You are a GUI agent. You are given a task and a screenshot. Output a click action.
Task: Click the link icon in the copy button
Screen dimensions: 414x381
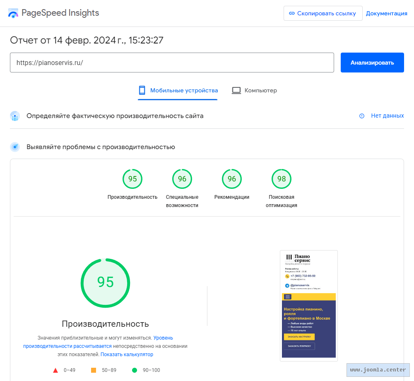click(x=292, y=13)
